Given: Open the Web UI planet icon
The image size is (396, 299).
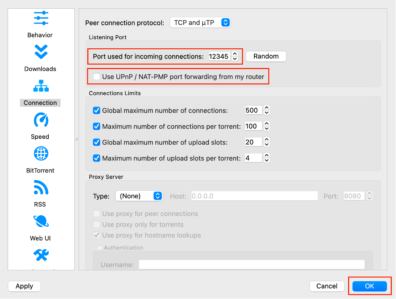Looking at the screenshot, I should click(x=41, y=221).
